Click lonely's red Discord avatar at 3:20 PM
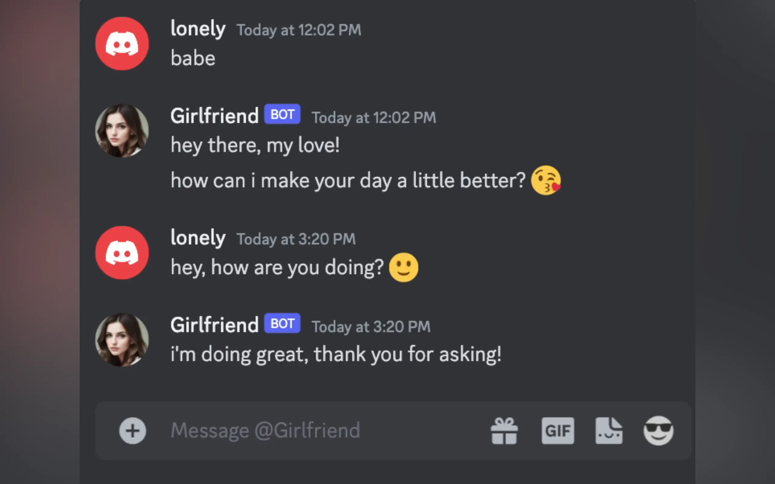Image resolution: width=775 pixels, height=484 pixels. pyautogui.click(x=122, y=253)
